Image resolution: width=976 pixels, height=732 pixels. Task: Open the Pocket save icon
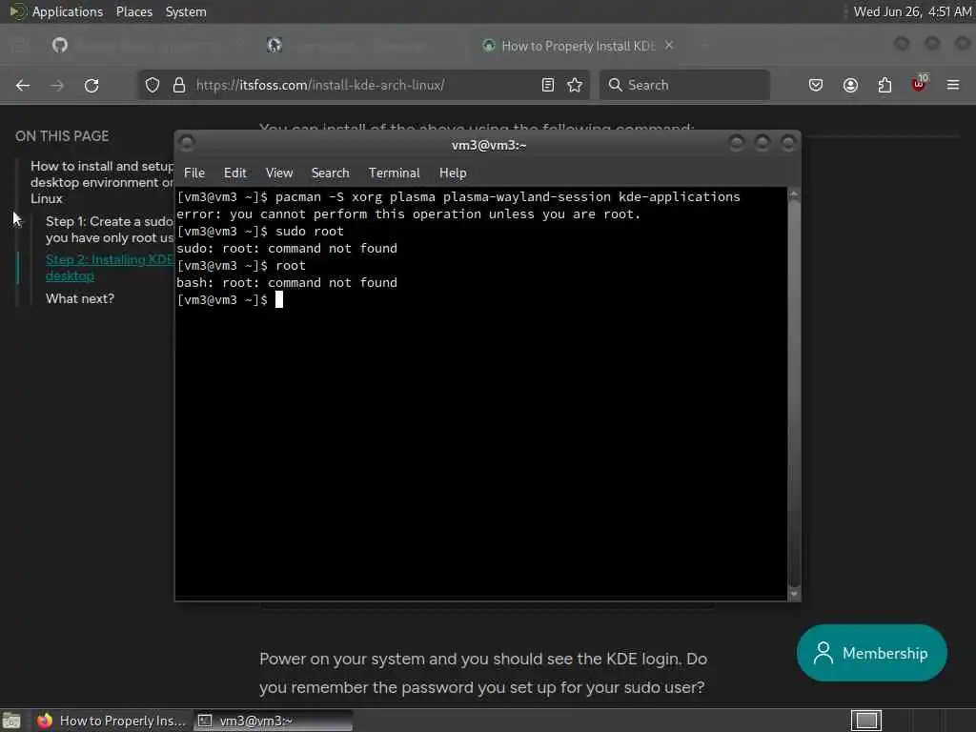click(816, 85)
